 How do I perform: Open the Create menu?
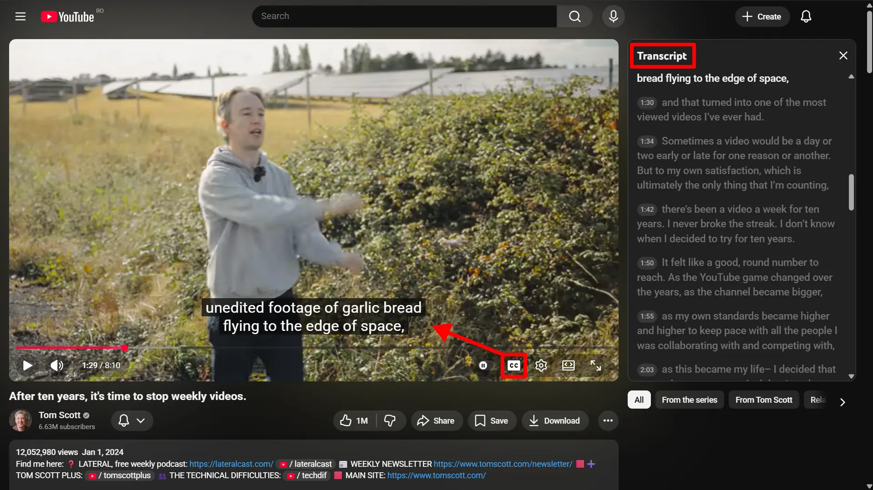(762, 16)
